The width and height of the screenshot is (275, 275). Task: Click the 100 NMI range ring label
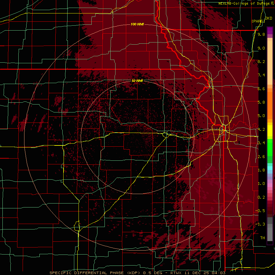point(137,24)
